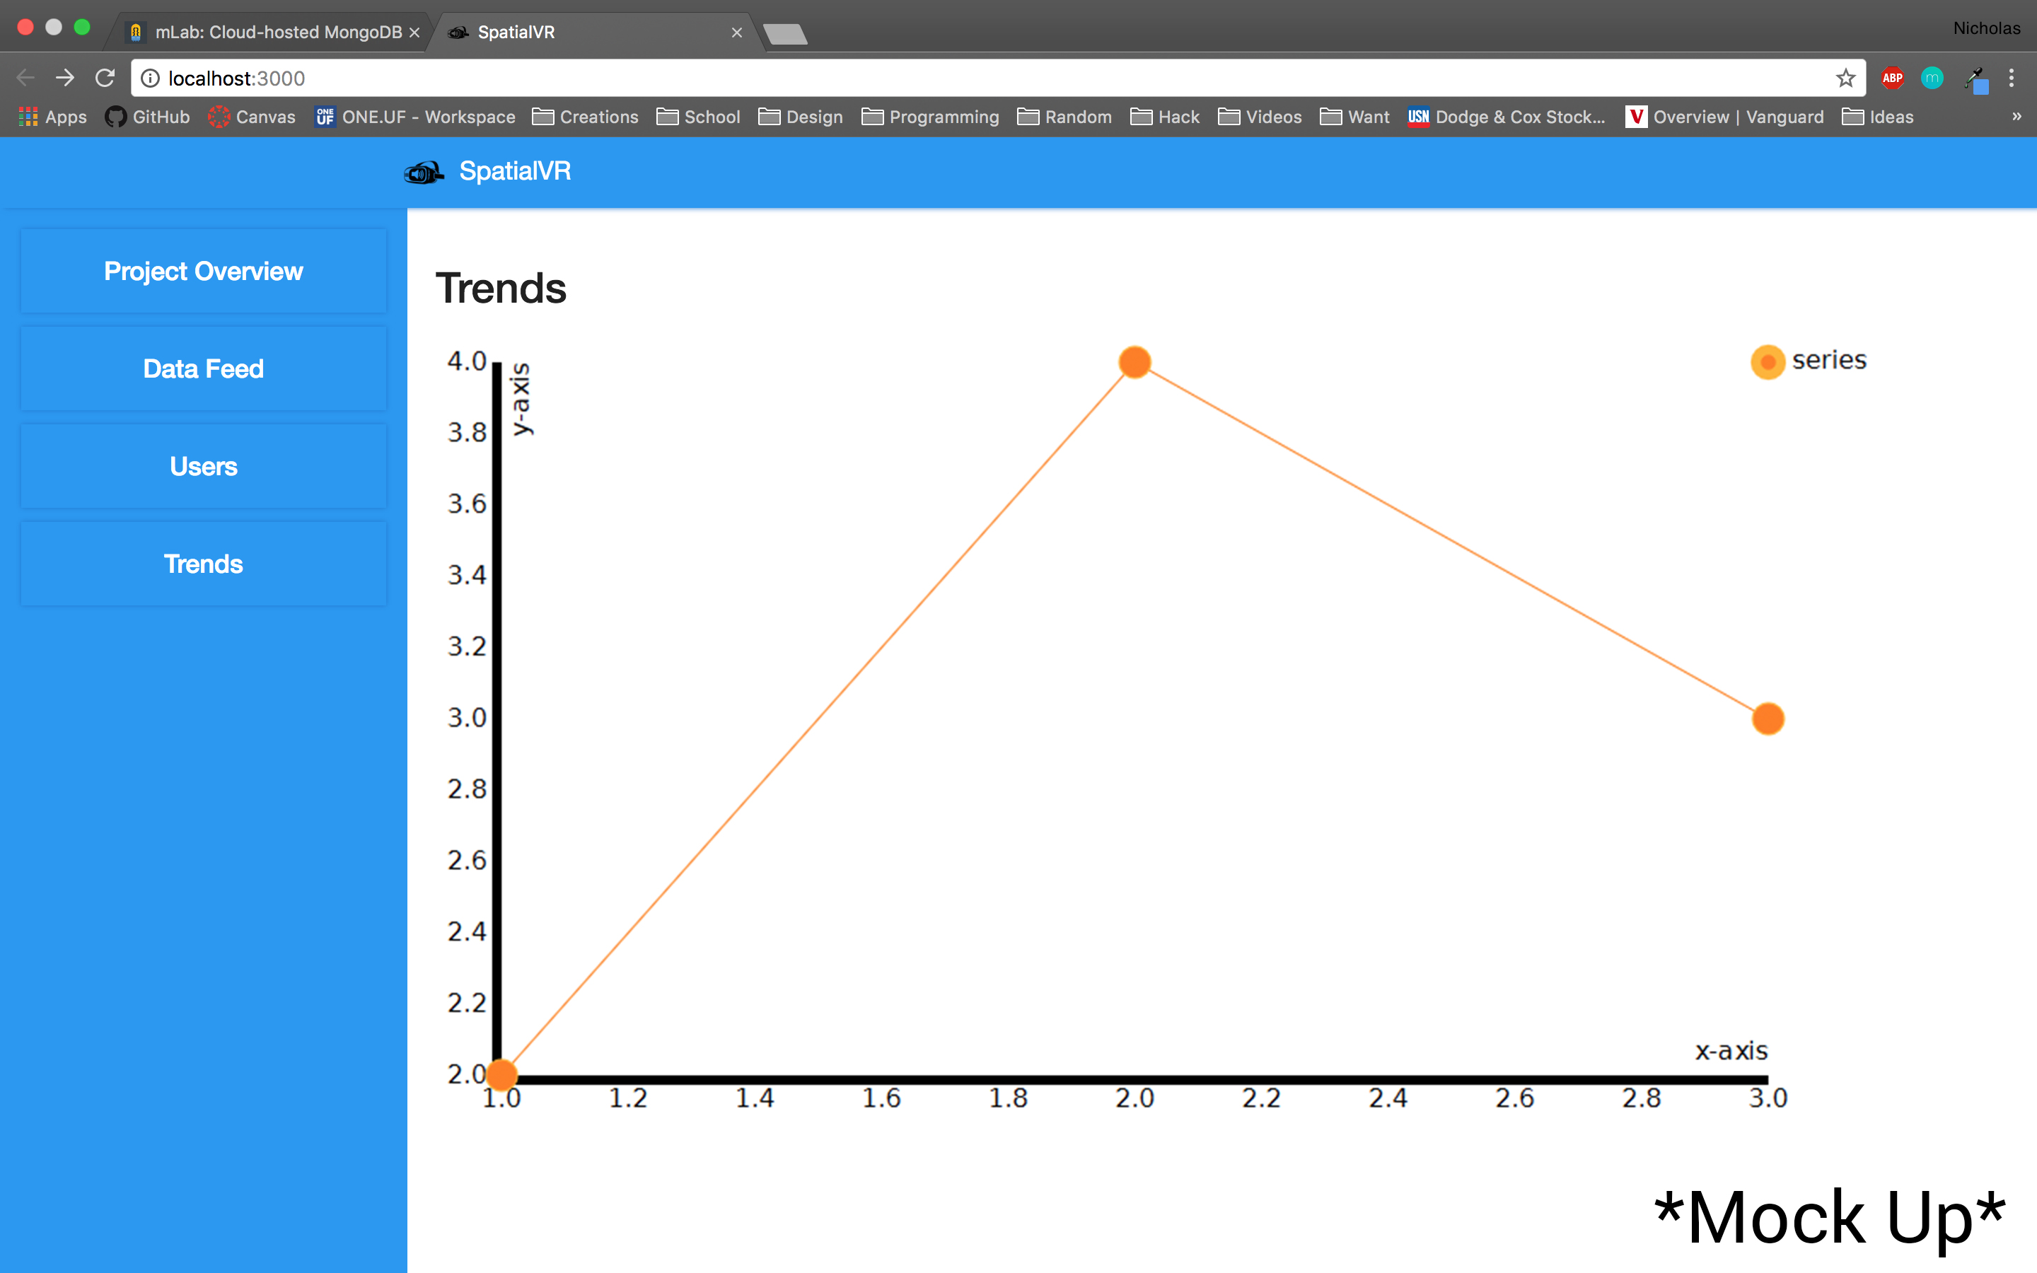Screen dimensions: 2037x1273
Task: Expand the hidden bookmarks overflow chevron
Action: pos(2016,117)
